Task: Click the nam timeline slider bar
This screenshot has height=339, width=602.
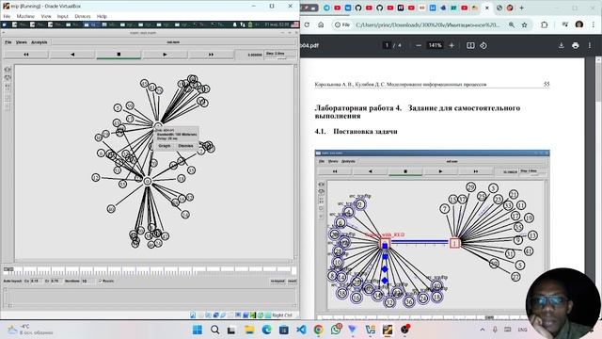Action: (x=150, y=270)
